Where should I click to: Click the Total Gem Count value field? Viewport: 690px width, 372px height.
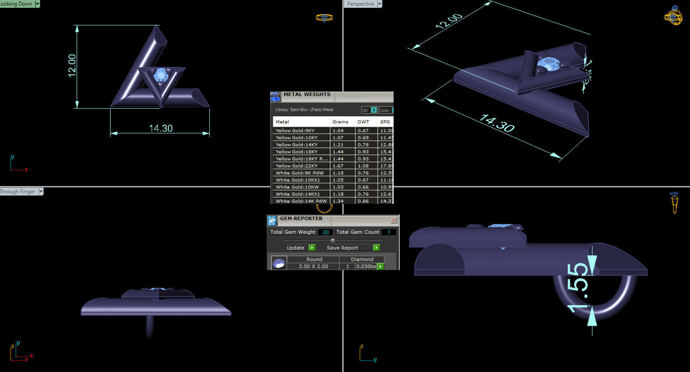389,232
